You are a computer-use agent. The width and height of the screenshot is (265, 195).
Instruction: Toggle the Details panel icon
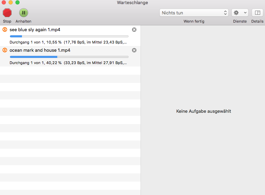[x=257, y=13]
